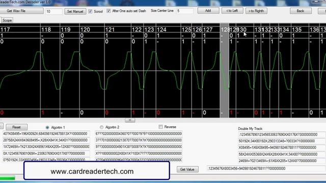
Task: Click the Add button
Action: click(208, 11)
